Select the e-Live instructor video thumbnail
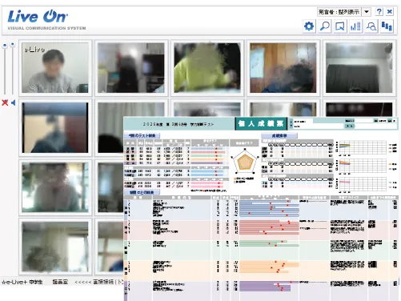This screenshot has width=401, height=301. click(55, 68)
